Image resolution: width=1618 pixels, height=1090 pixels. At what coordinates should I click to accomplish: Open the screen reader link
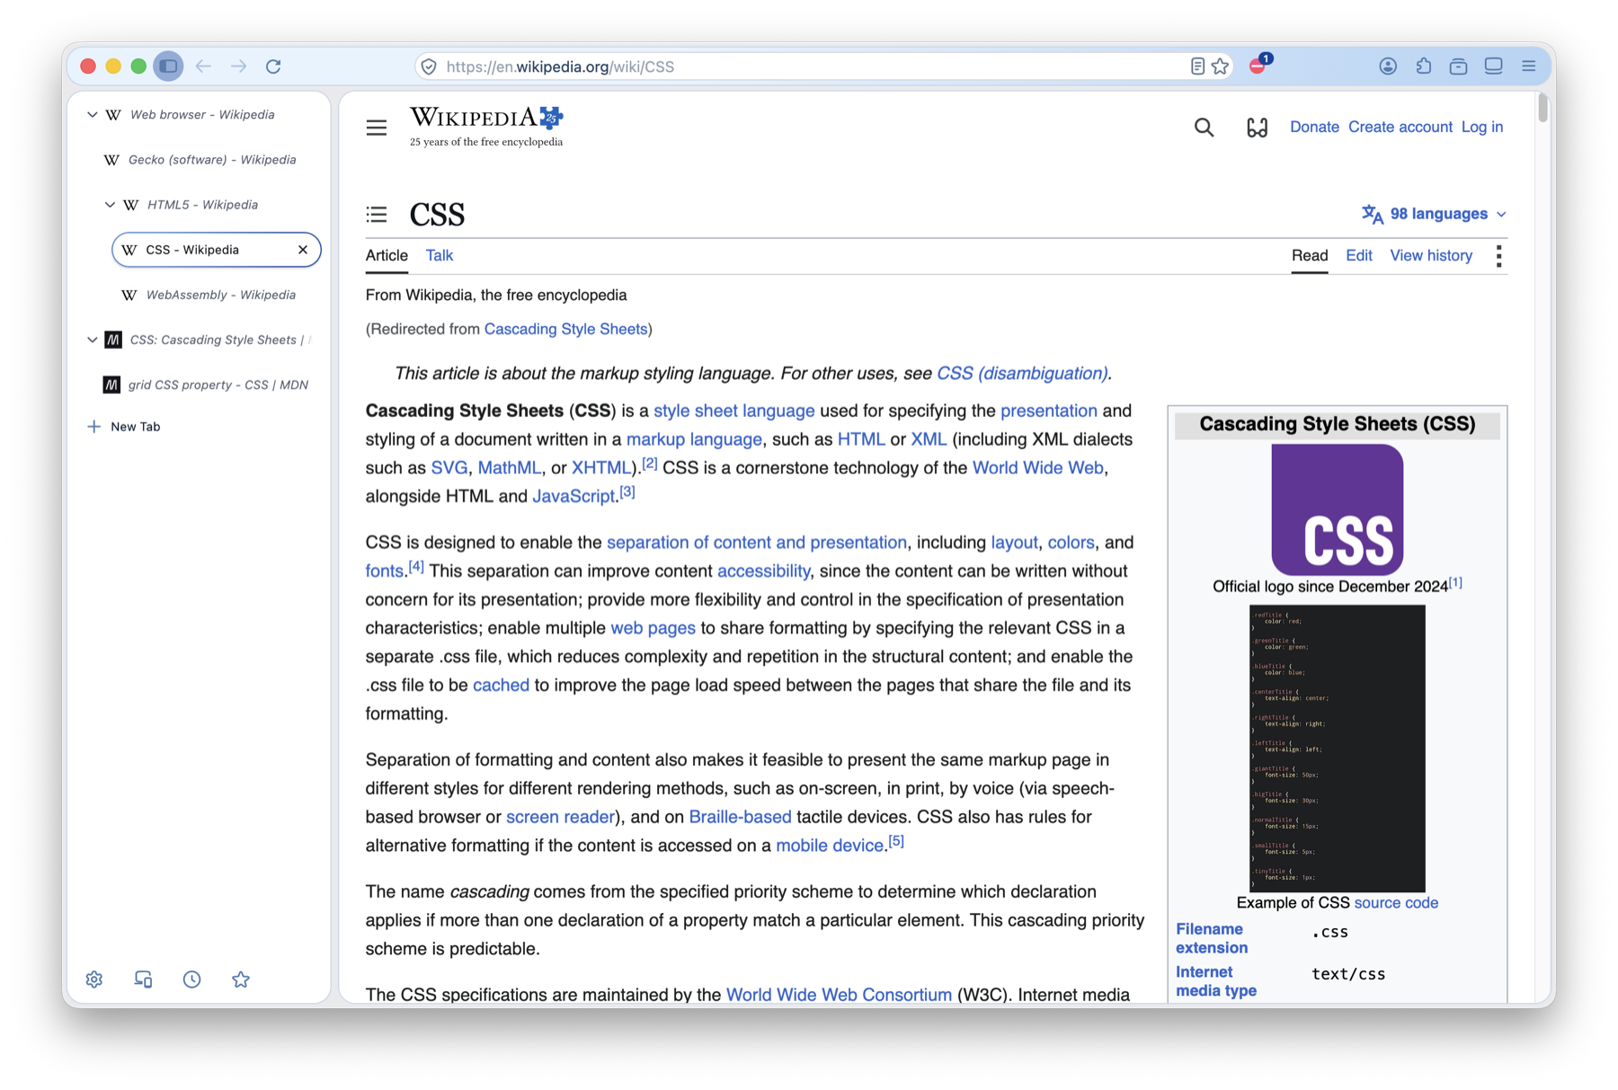pyautogui.click(x=560, y=817)
